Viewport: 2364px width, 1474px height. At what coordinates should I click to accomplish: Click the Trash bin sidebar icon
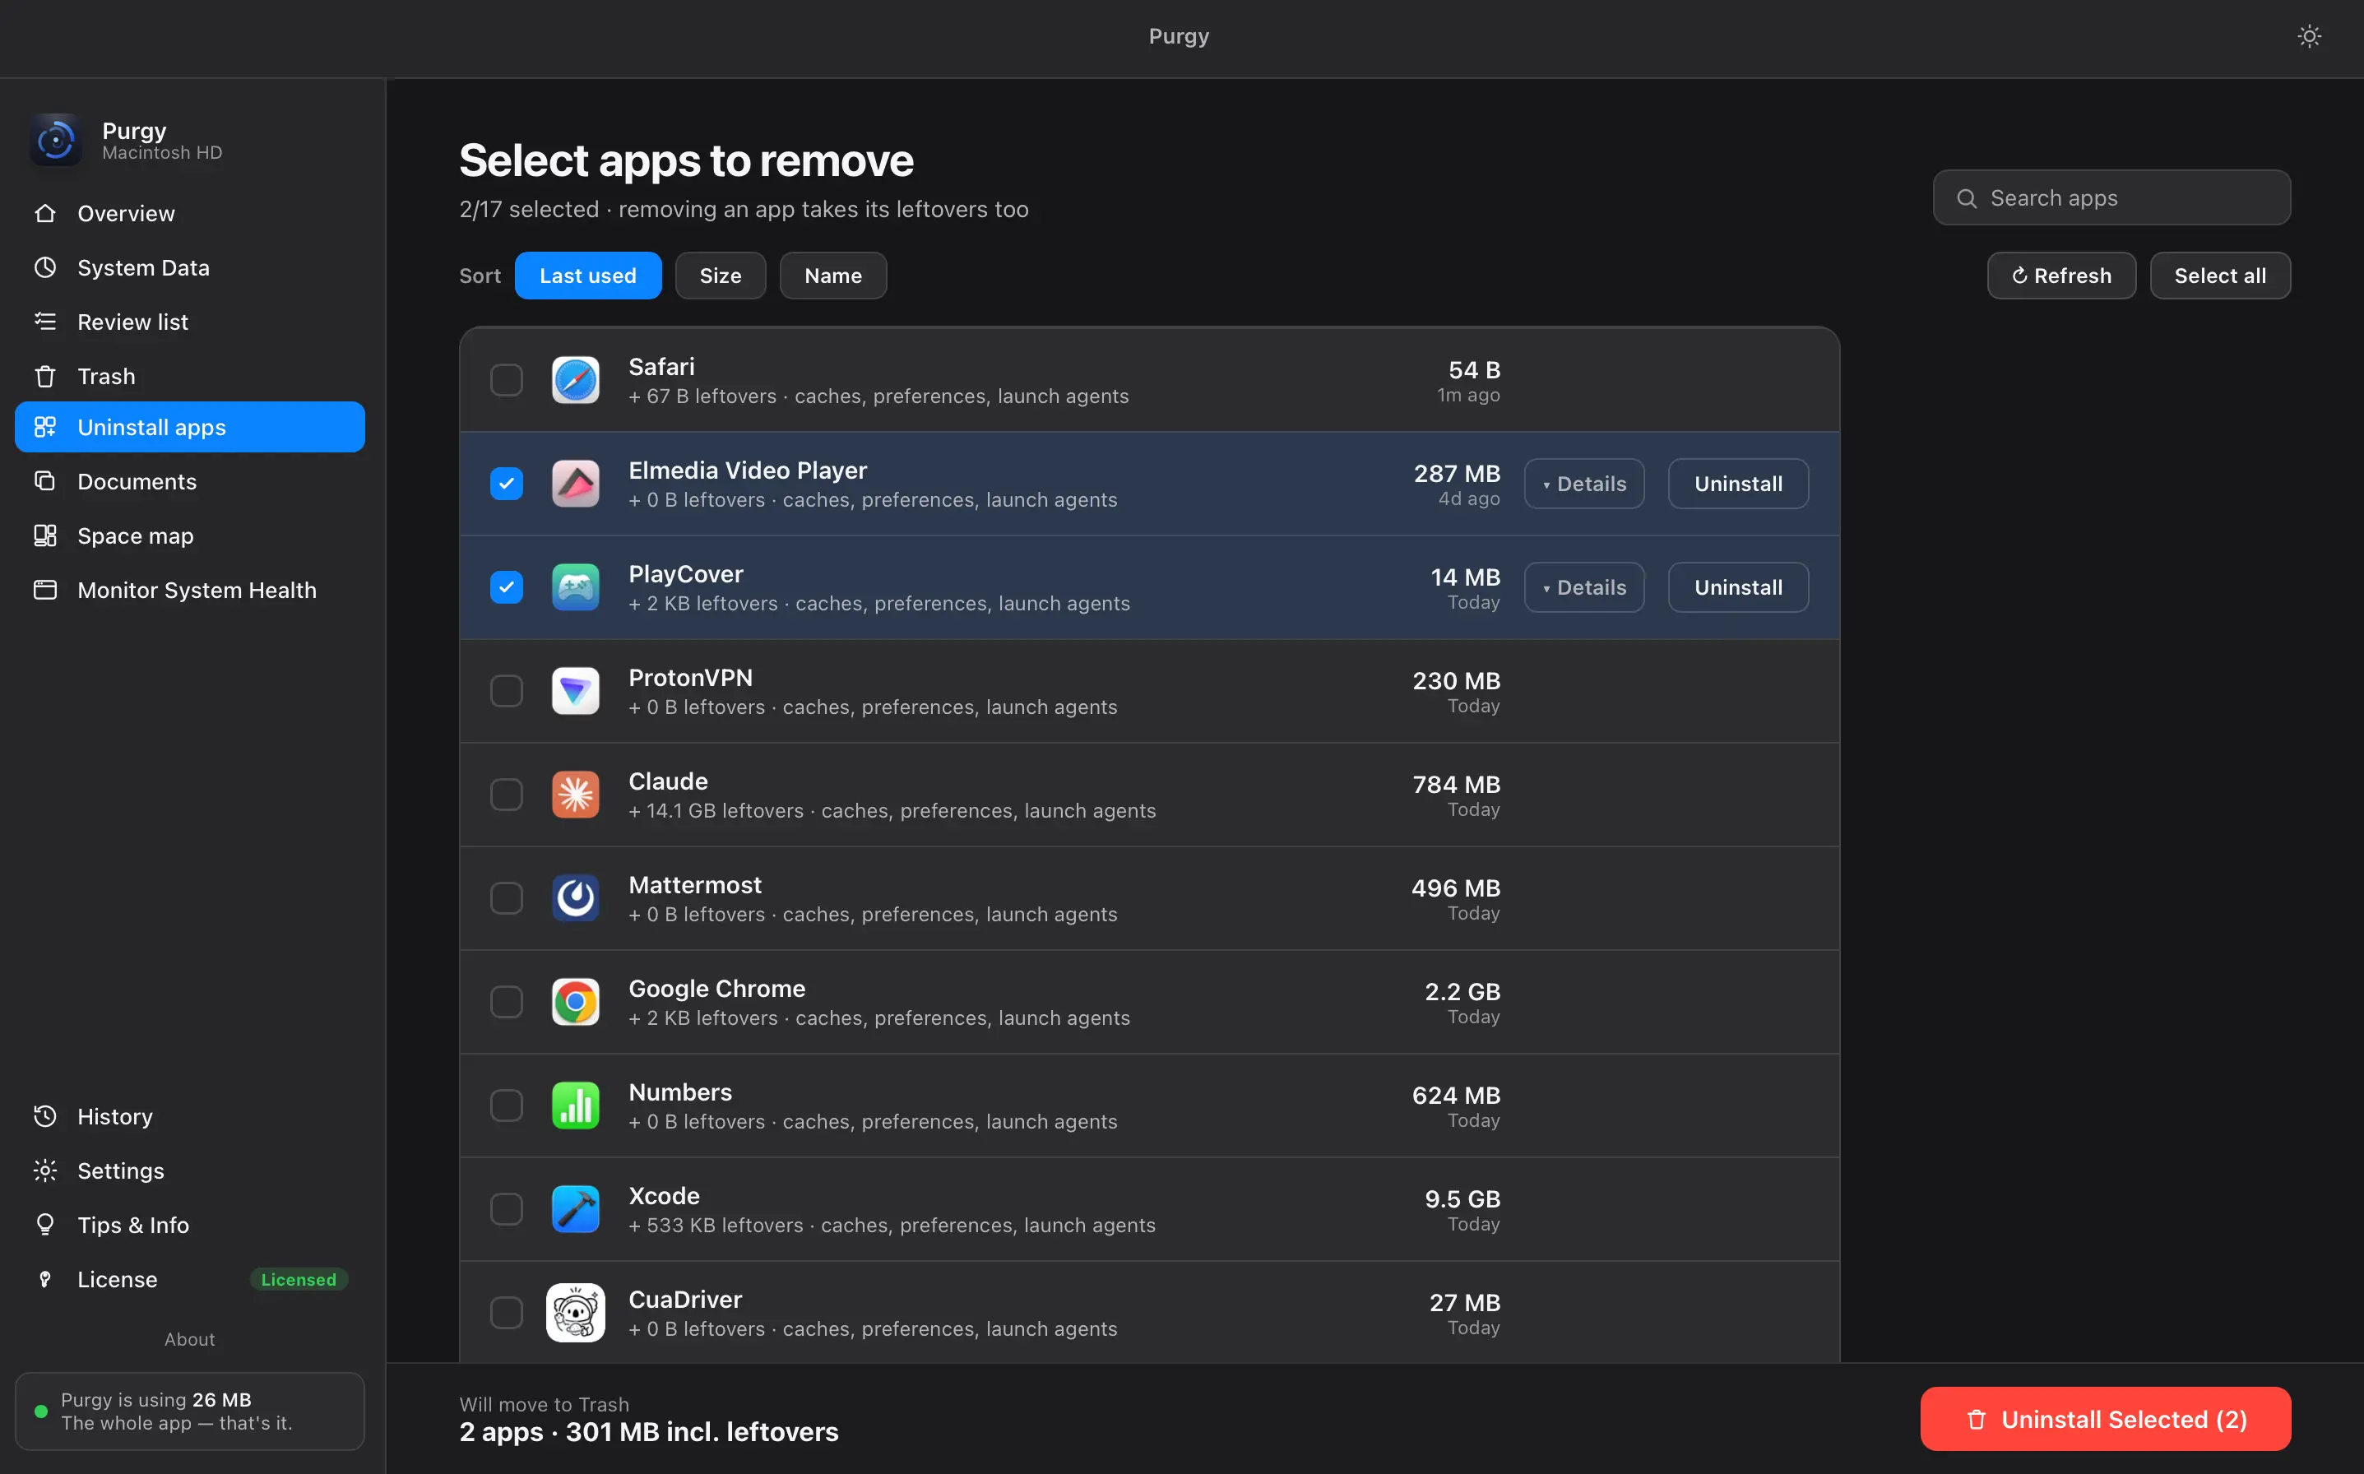tap(45, 376)
